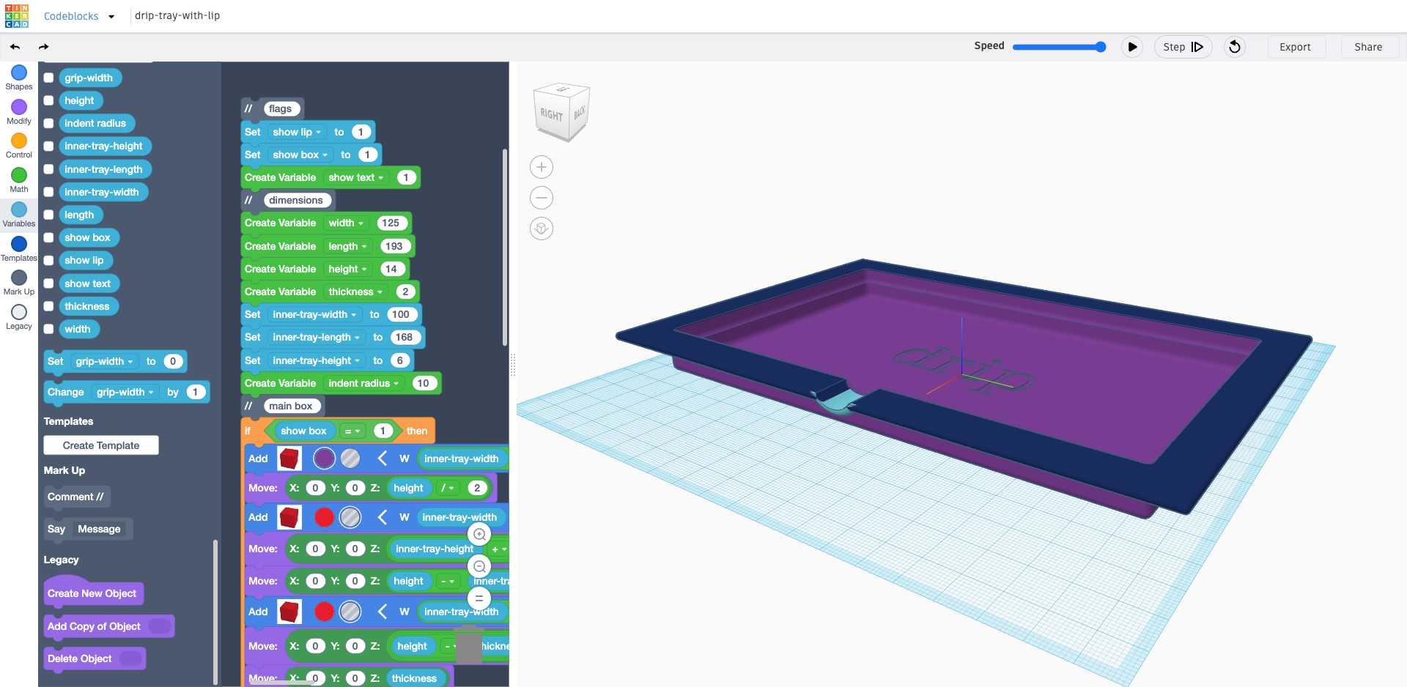Open the Templates block category
Viewport: 1407px width, 687px height.
[19, 248]
